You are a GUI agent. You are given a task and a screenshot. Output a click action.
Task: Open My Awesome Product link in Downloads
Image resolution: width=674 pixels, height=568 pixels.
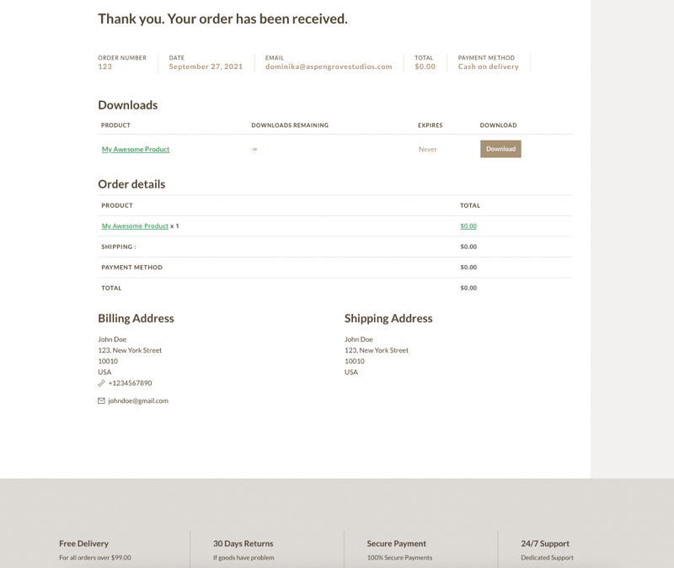click(x=136, y=149)
